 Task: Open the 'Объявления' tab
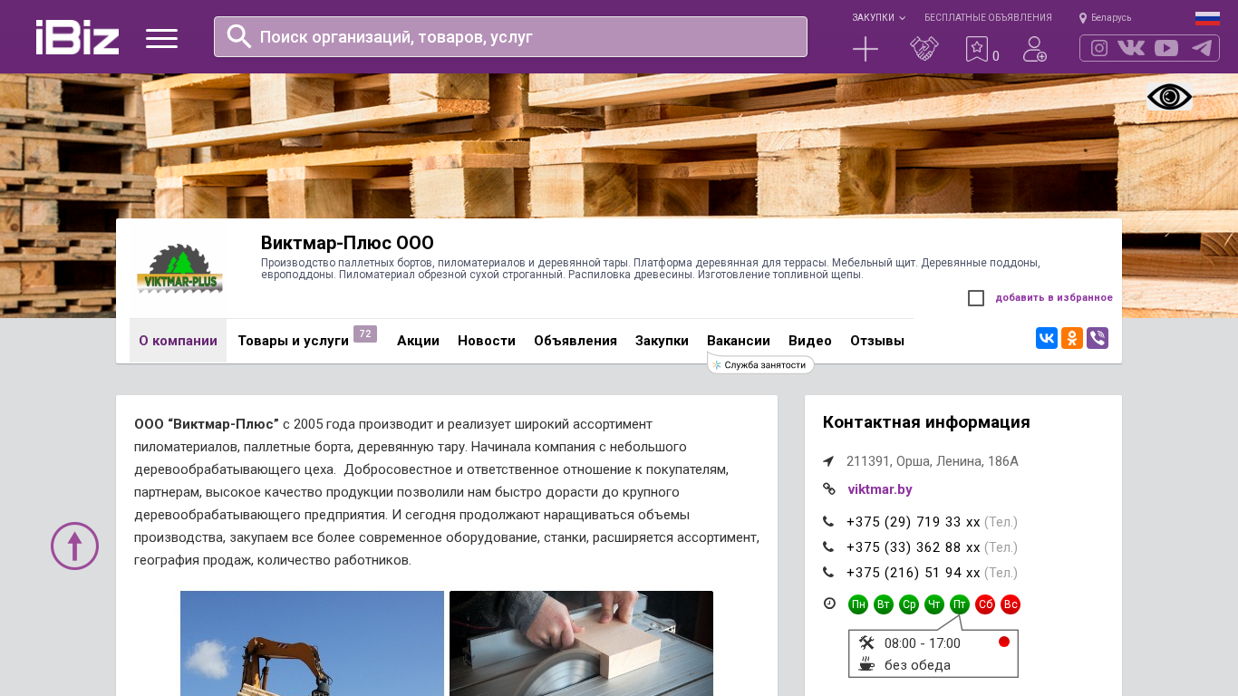575,341
